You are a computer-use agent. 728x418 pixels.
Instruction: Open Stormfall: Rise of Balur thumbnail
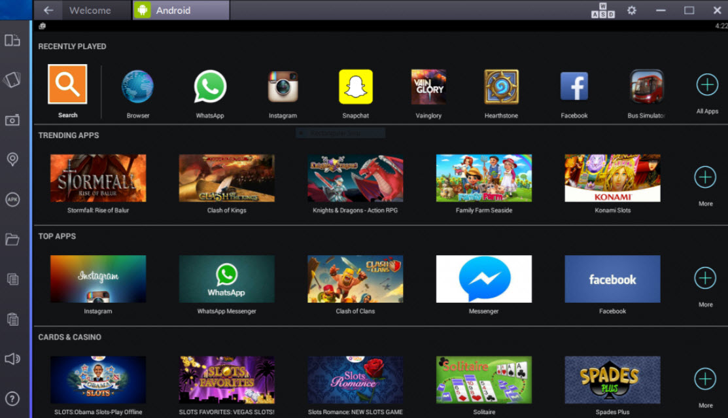tap(98, 178)
